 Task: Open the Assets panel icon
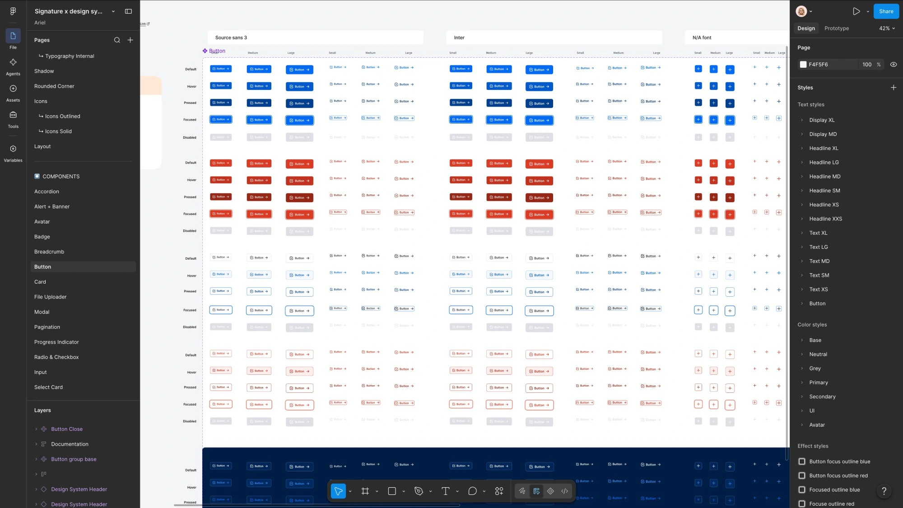coord(13,89)
